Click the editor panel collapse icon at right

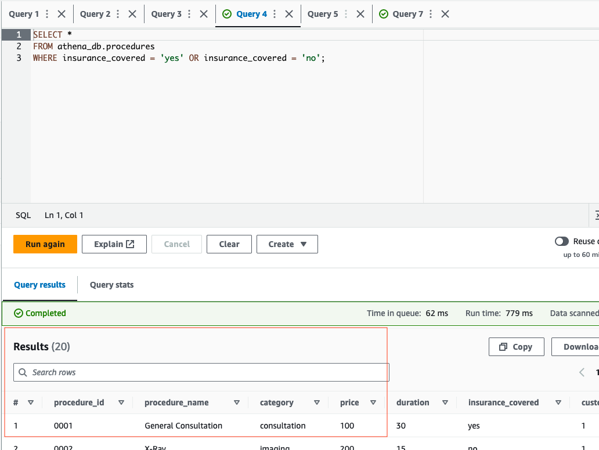(596, 215)
